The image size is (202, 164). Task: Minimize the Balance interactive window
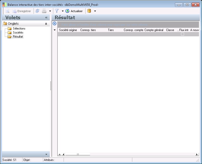[179, 5]
